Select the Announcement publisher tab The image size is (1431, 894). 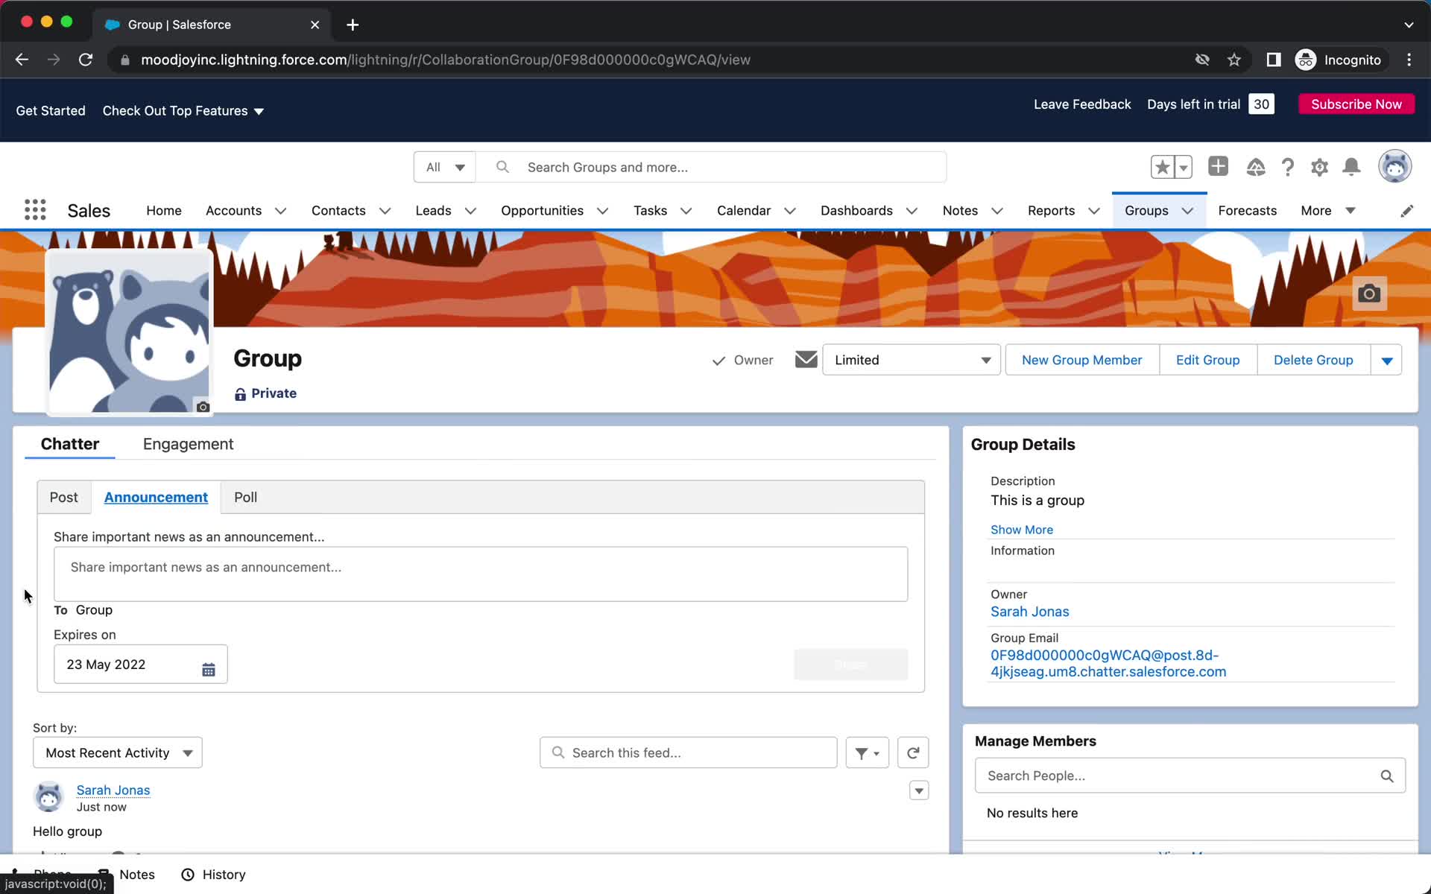[x=156, y=497]
